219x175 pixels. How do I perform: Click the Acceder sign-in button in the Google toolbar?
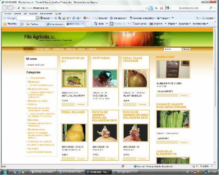(x=208, y=18)
